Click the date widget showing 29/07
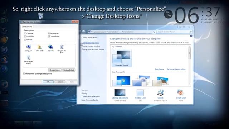 click(168, 14)
